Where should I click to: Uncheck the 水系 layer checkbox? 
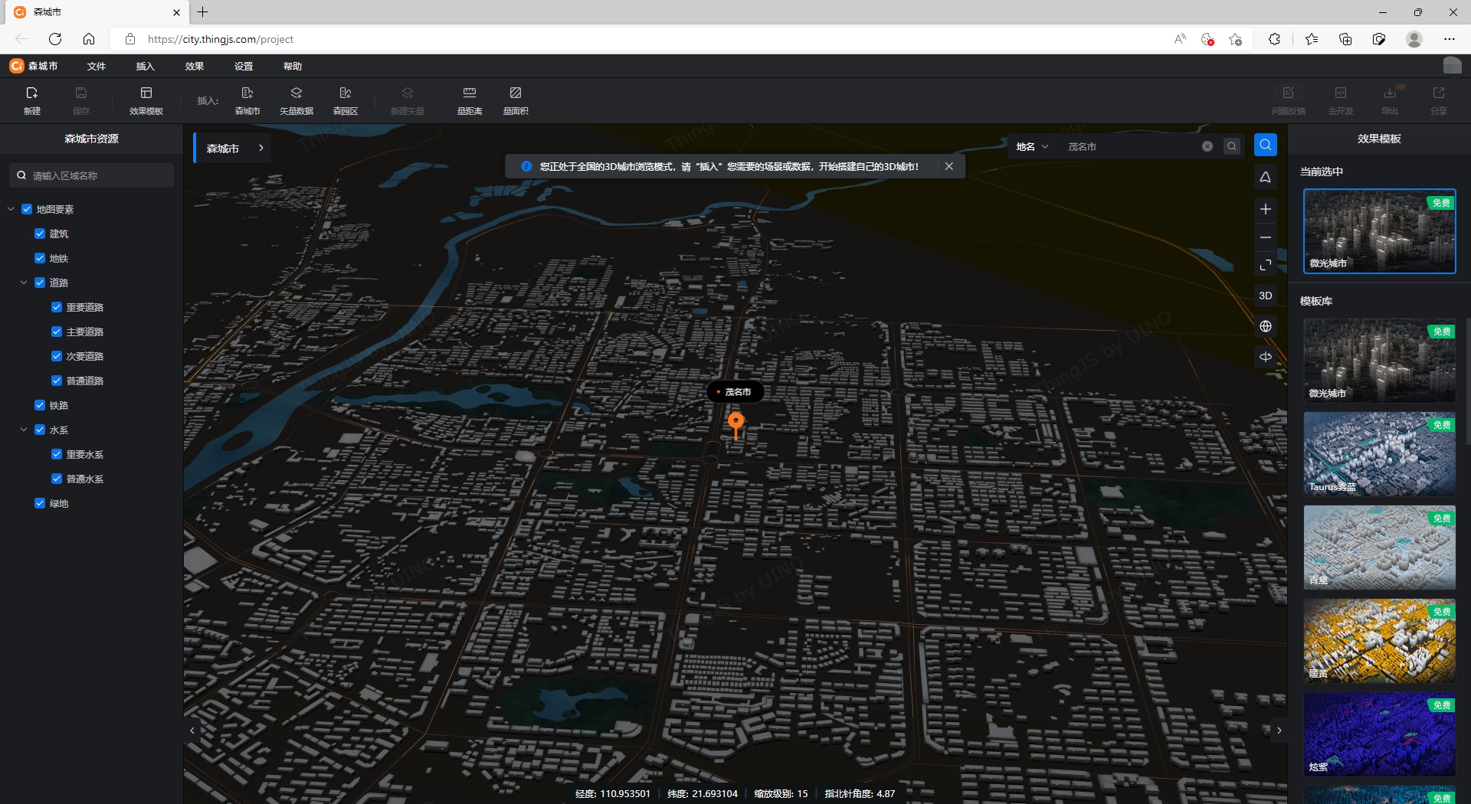[40, 430]
